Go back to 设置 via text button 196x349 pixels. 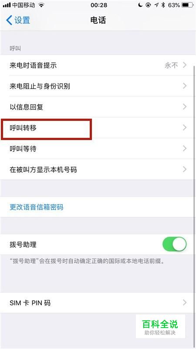coord(22,20)
